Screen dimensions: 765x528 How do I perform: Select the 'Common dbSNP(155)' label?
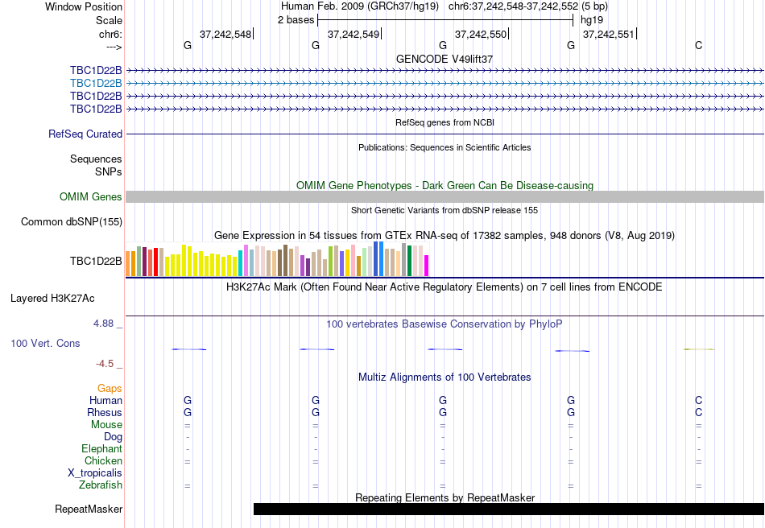(x=72, y=222)
